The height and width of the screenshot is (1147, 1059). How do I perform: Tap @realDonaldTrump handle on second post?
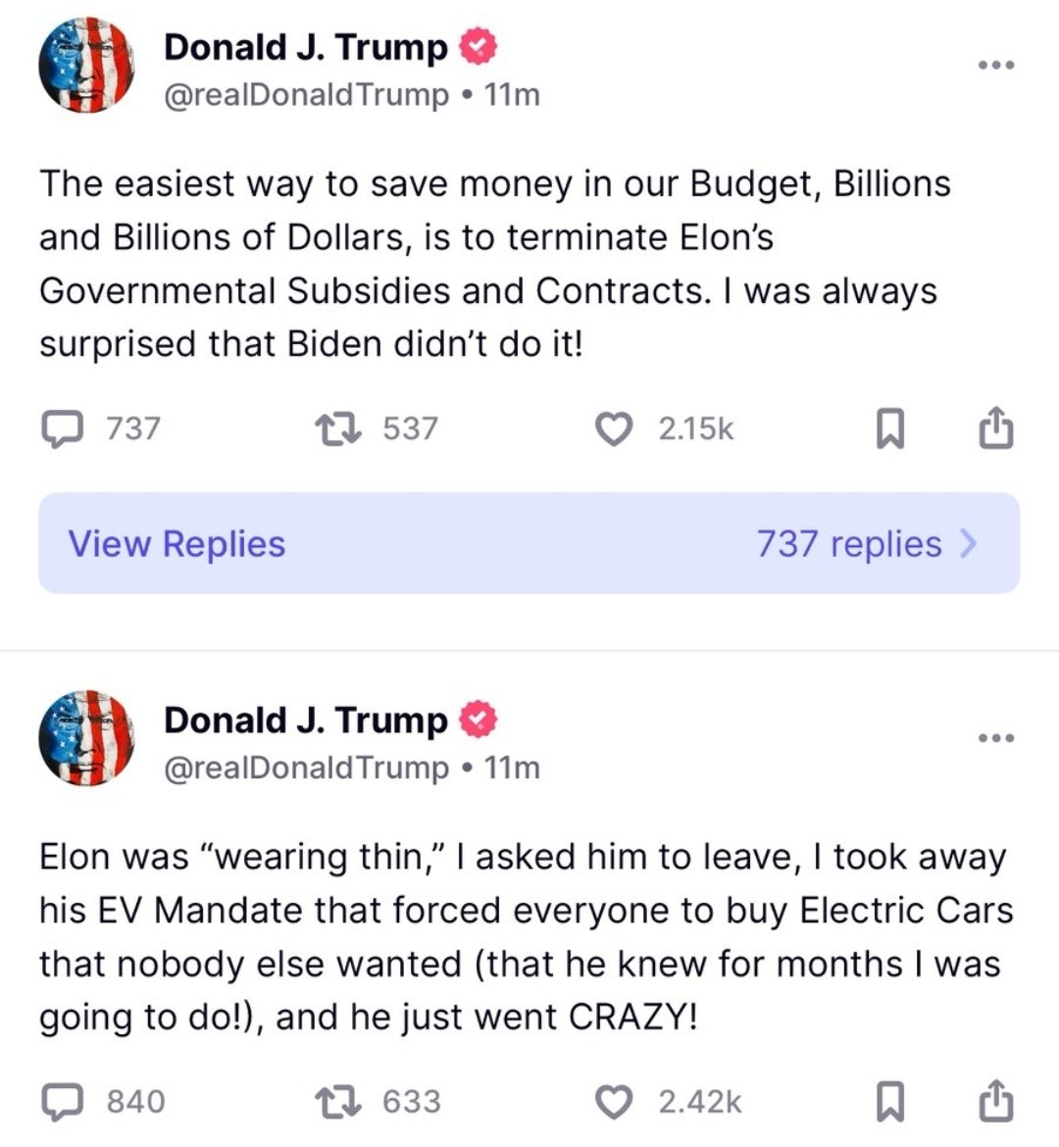(x=306, y=767)
